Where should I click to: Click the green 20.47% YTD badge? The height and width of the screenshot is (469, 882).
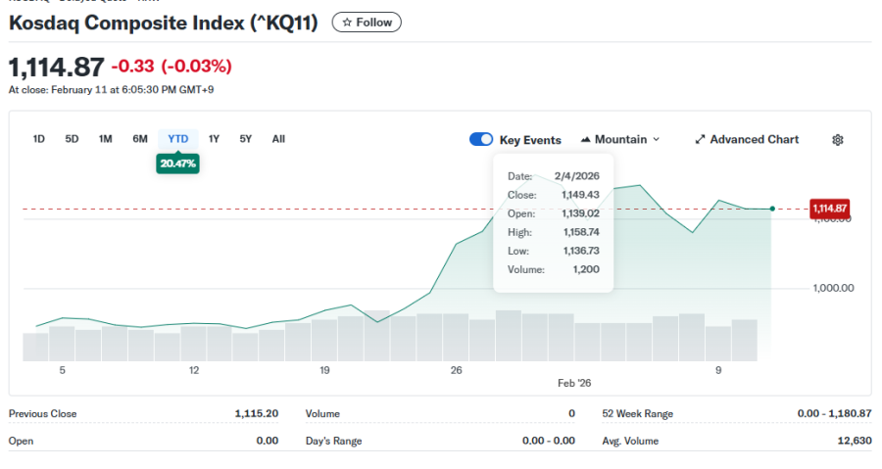(x=177, y=164)
